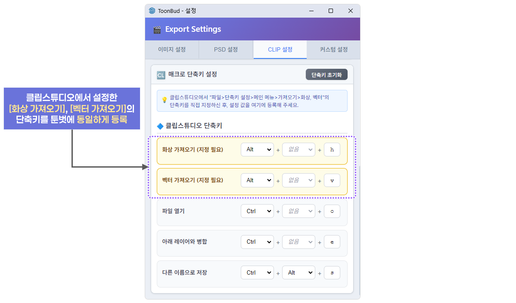
Task: Click the e key field for 아래 레이어와 병합
Action: (332, 242)
